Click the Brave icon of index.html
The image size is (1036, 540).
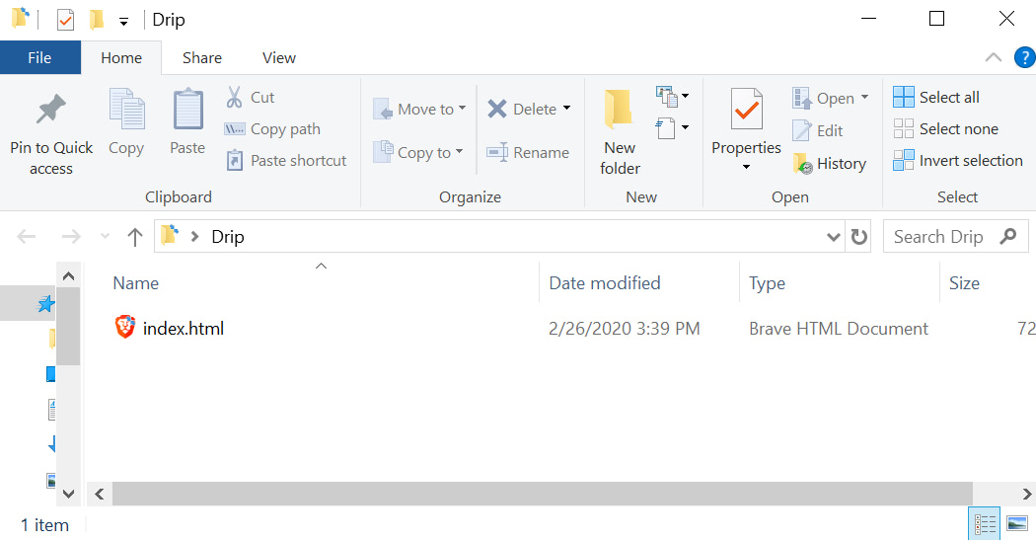(x=125, y=327)
